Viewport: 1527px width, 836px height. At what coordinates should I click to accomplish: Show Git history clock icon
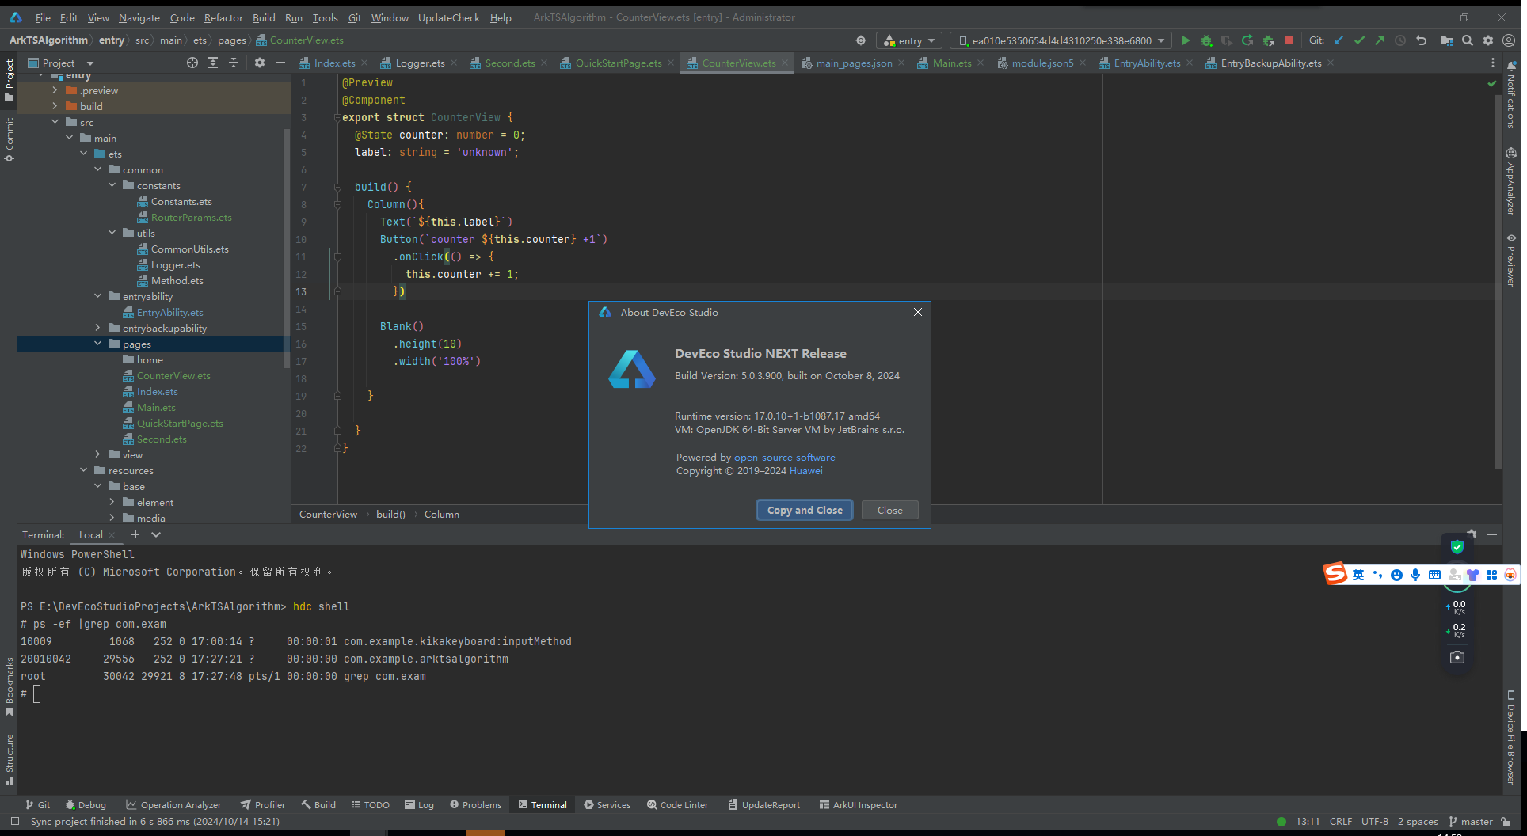pyautogui.click(x=1400, y=40)
